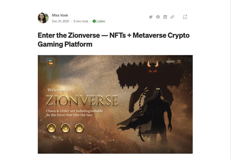Click the MENU label in banner
Image resolution: width=231 pixels, height=159 pixels.
click(171, 62)
